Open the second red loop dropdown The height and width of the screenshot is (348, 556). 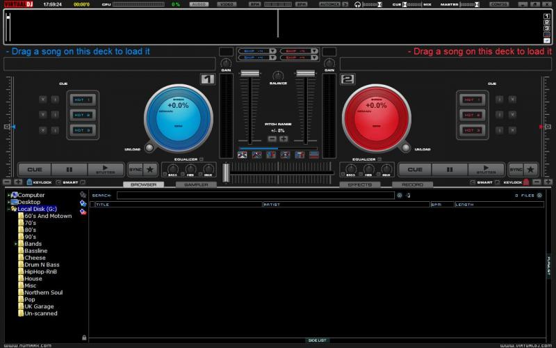tap(315, 58)
